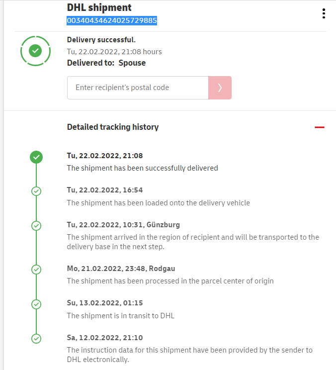Click the recipient's postal code input field
336x370 pixels.
coord(138,88)
